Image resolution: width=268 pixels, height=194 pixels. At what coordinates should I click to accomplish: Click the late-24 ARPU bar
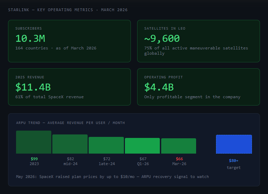[106, 145]
